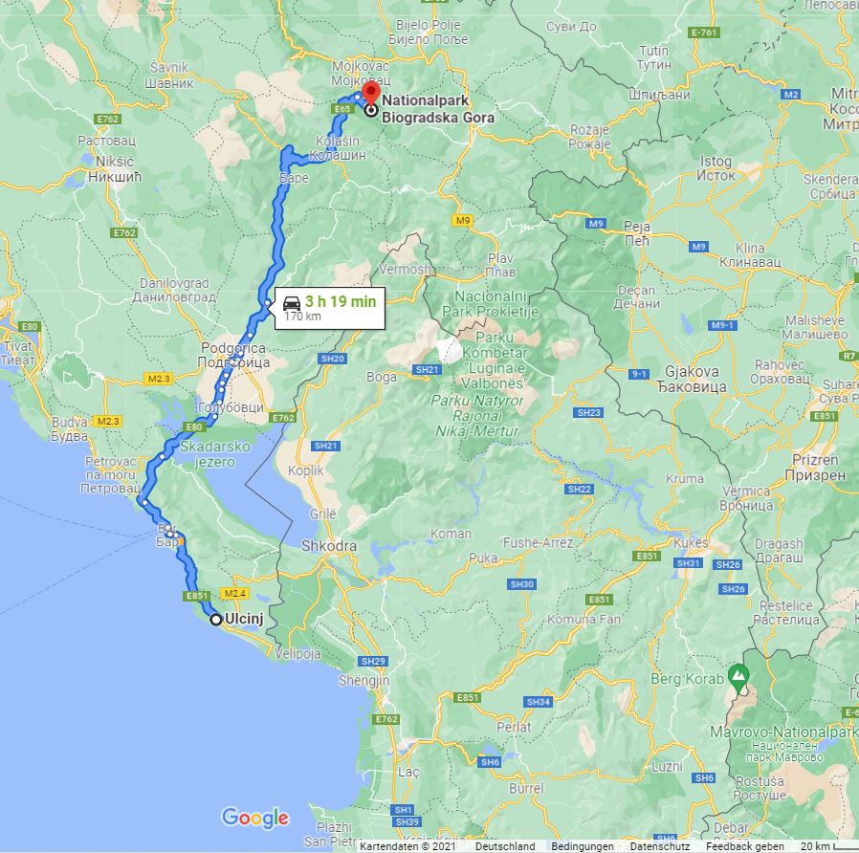Open the Bedingungen link in footer
This screenshot has height=853, width=859.
tap(583, 846)
